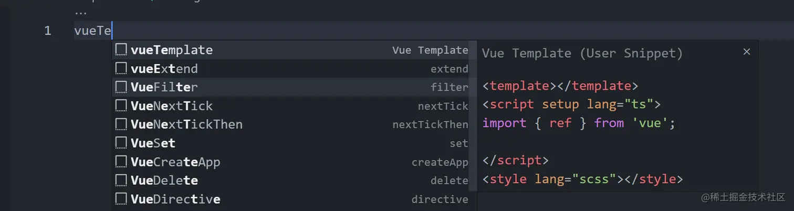Click line number 1 in the gutter
794x211 pixels.
pos(48,31)
